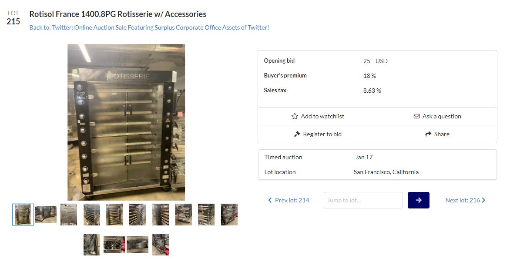Click the gavel icon for Register to bid

[297, 134]
